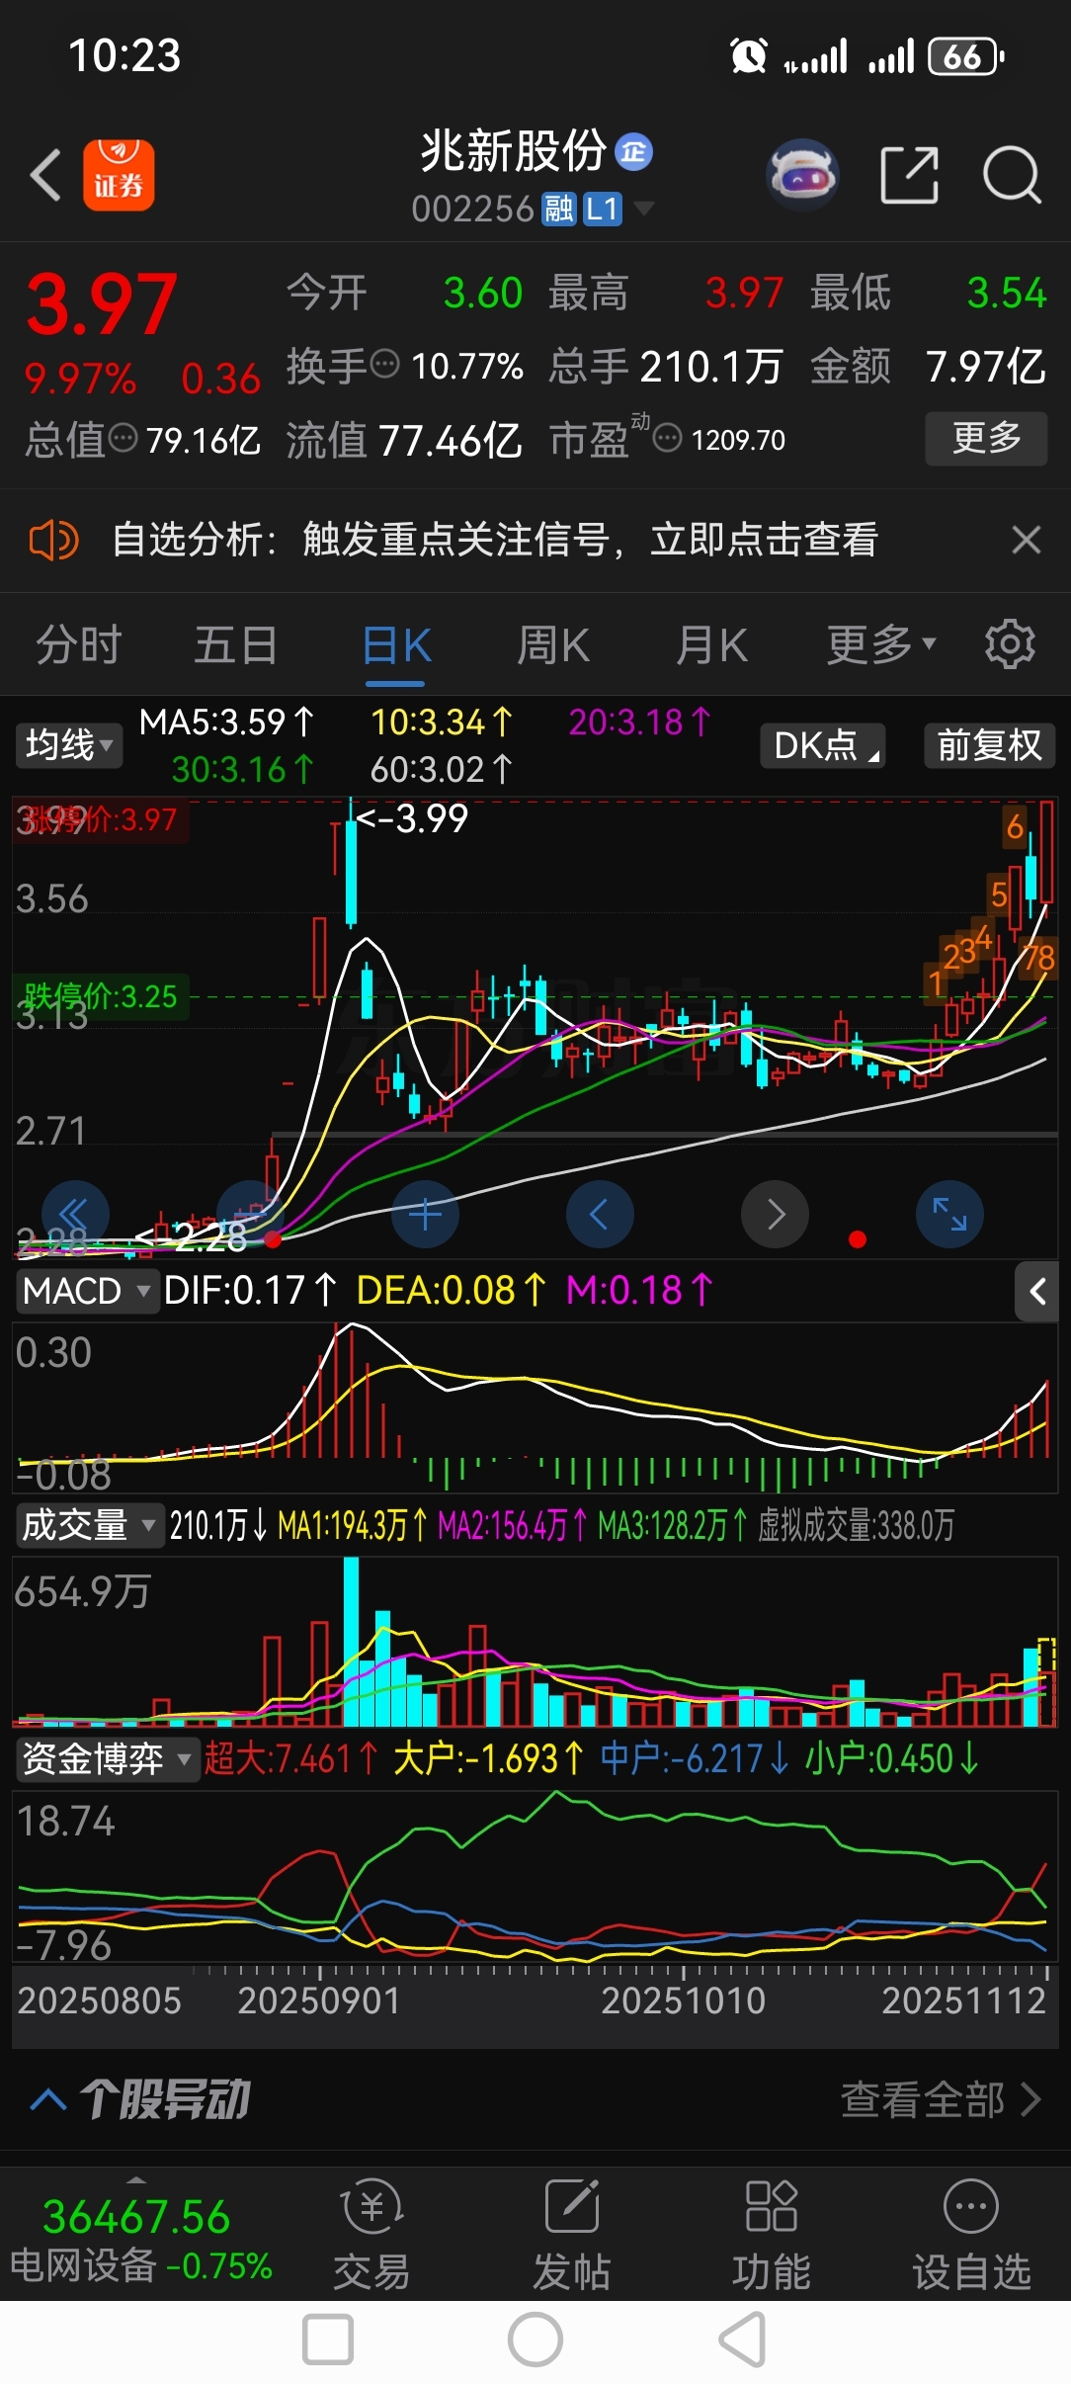Click the 更多 button in quote details
The image size is (1071, 2384).
pos(986,438)
